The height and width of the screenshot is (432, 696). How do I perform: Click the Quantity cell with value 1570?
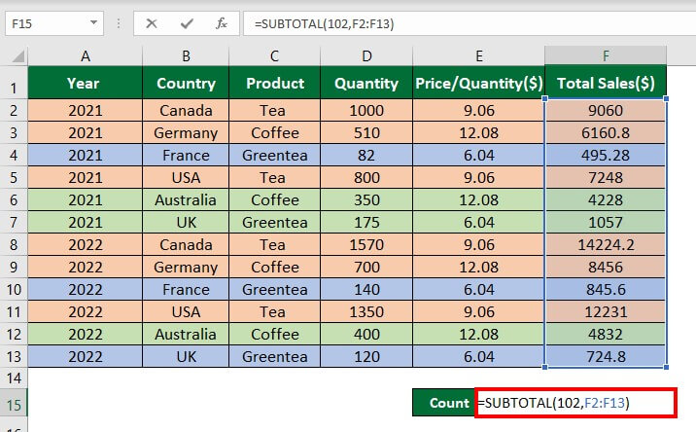point(365,245)
